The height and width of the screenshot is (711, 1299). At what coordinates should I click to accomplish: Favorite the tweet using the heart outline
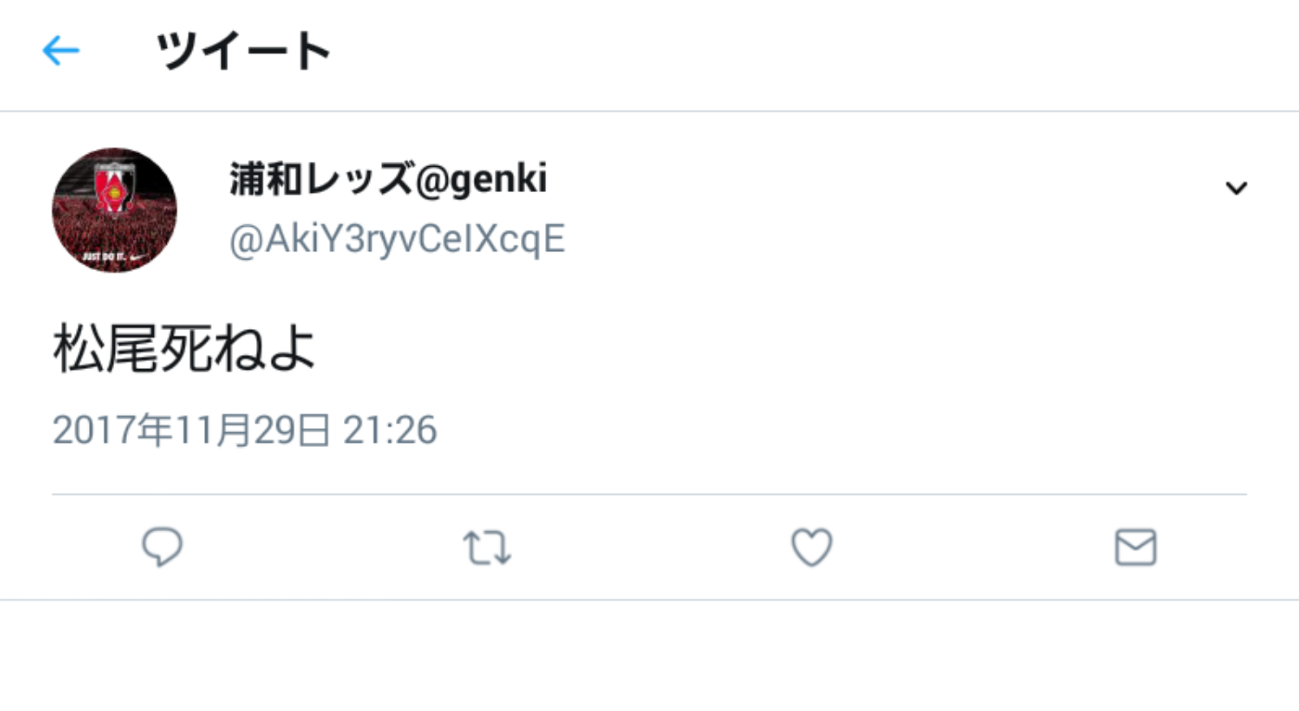[811, 548]
